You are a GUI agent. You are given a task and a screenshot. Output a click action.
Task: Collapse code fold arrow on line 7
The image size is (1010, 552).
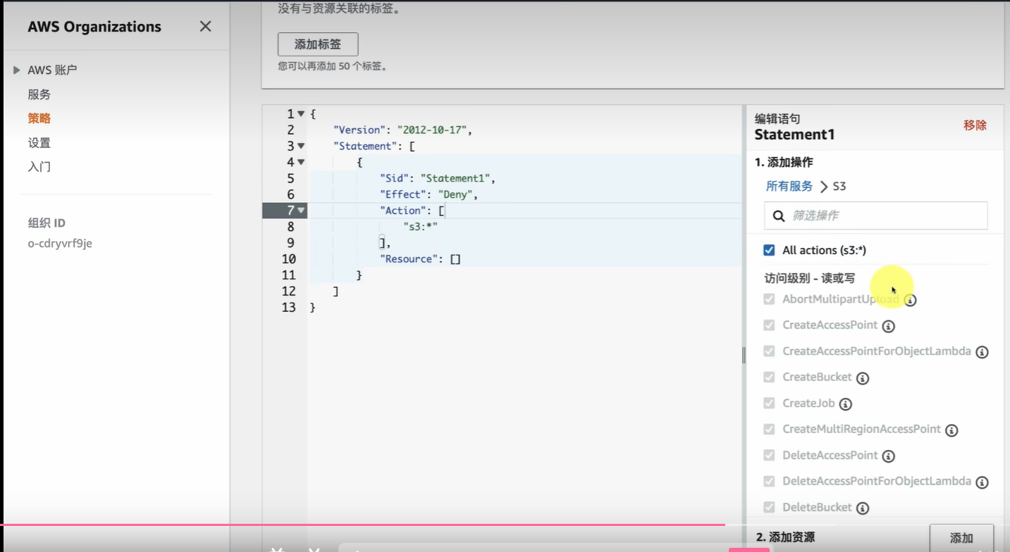[301, 211]
